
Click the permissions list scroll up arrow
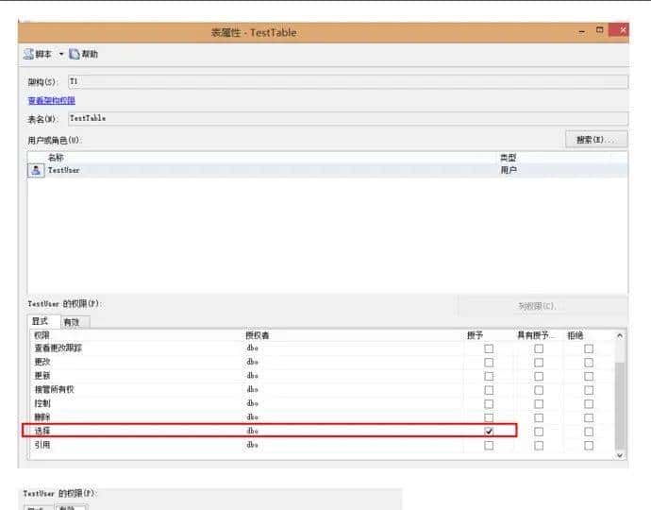point(620,335)
